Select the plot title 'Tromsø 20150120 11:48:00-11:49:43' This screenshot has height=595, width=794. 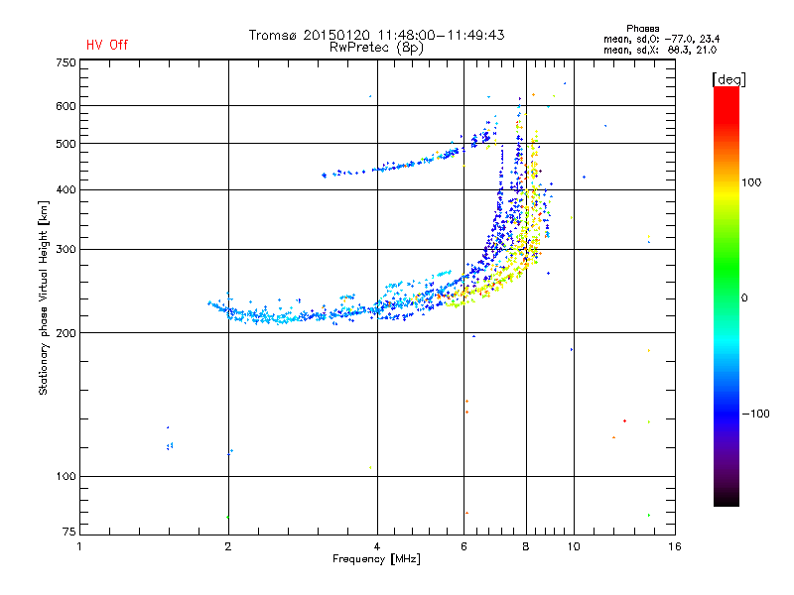click(376, 35)
